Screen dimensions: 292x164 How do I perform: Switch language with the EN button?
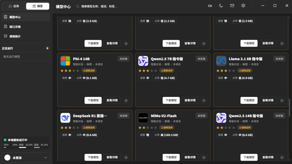pyautogui.click(x=210, y=6)
